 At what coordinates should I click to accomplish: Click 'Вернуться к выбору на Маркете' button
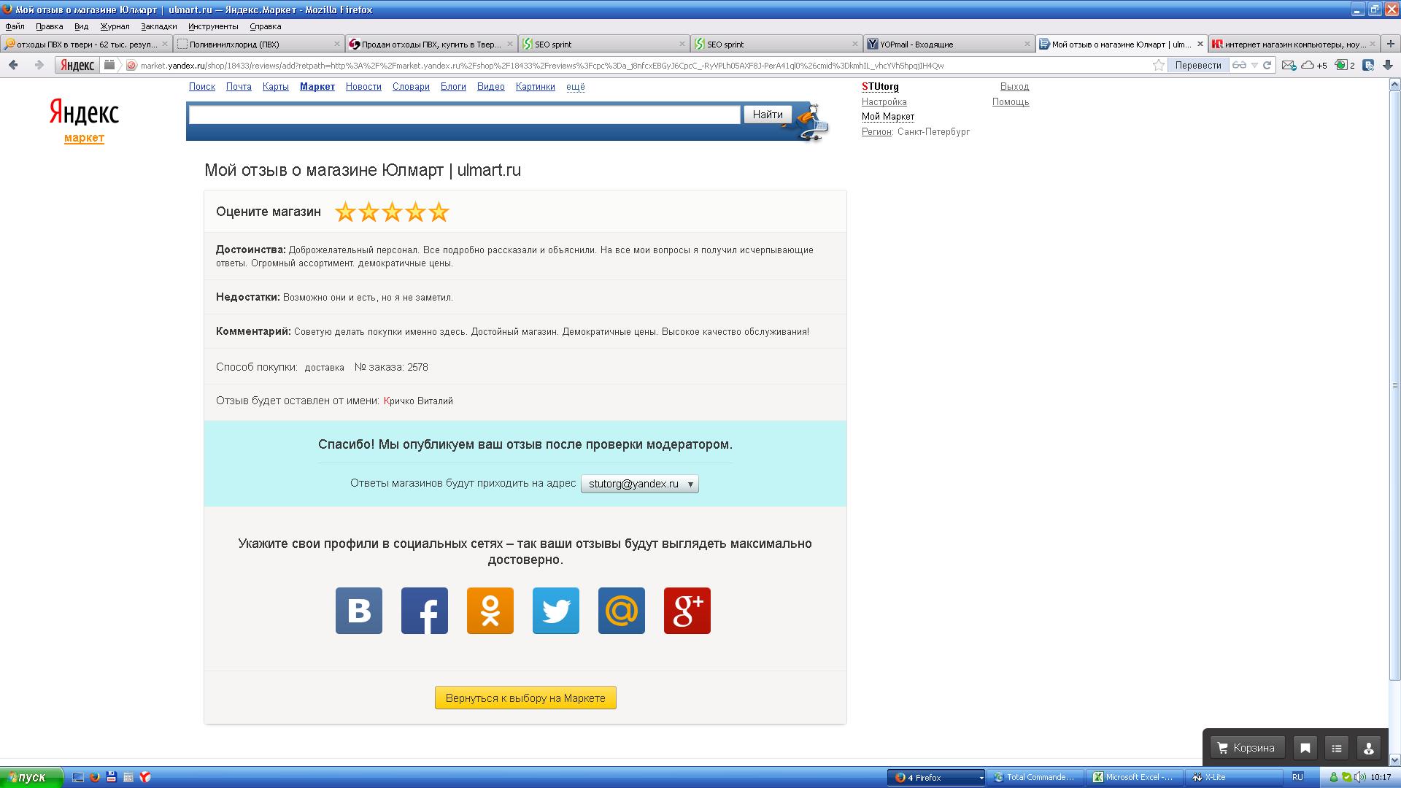click(525, 698)
